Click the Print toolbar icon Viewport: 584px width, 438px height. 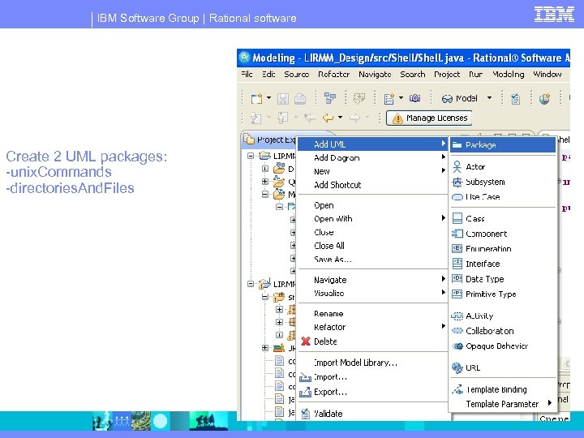point(300,99)
